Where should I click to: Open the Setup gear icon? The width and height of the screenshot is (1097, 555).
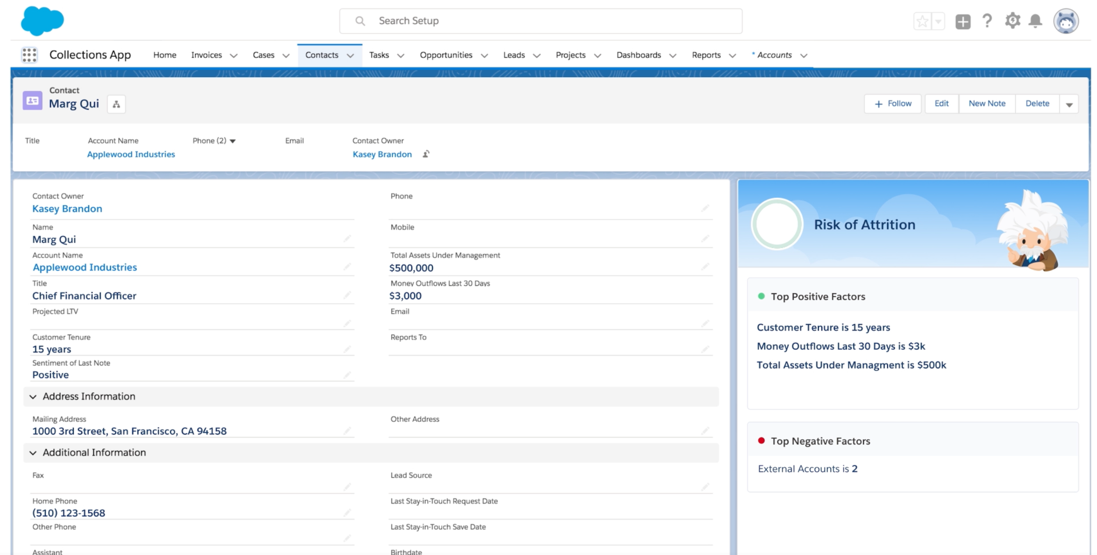point(1012,21)
